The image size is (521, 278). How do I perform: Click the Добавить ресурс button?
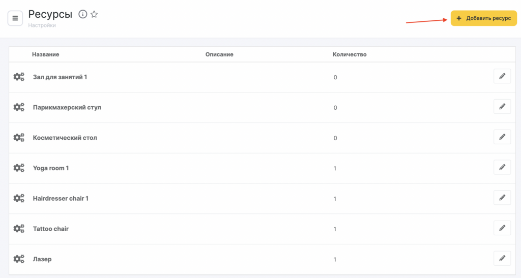483,18
